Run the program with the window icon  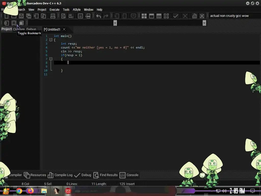[x=151, y=16]
